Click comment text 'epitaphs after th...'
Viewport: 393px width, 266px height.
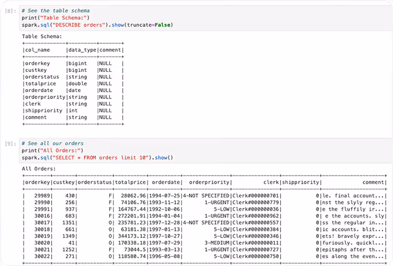coord(353,250)
